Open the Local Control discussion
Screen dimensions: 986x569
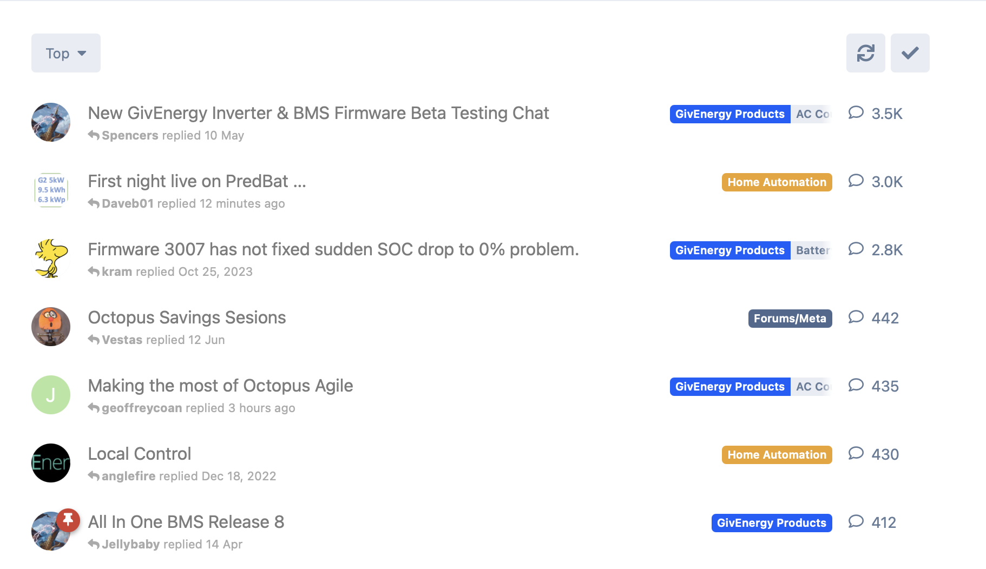pyautogui.click(x=140, y=454)
